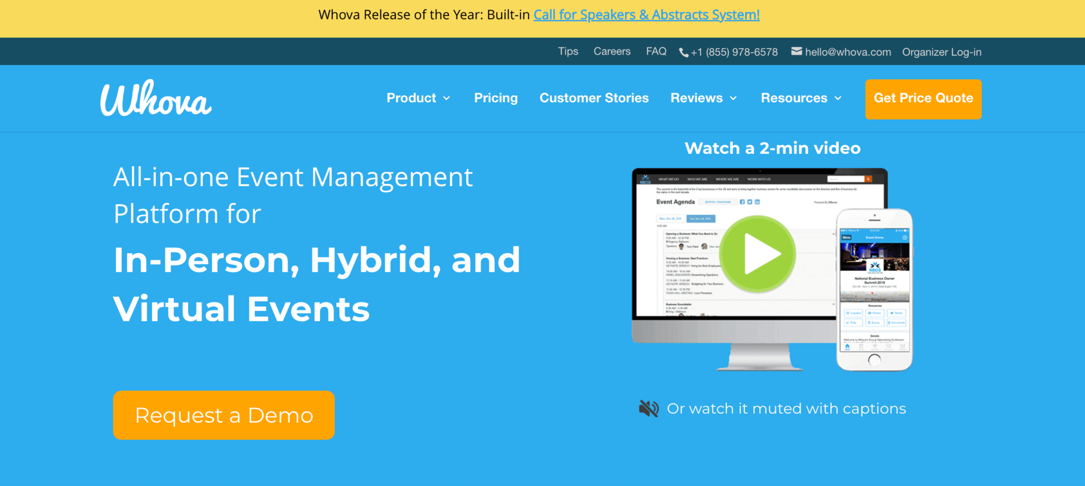Open Photos from the phone mockup resources
Image resolution: width=1085 pixels, height=486 pixels.
click(x=875, y=313)
